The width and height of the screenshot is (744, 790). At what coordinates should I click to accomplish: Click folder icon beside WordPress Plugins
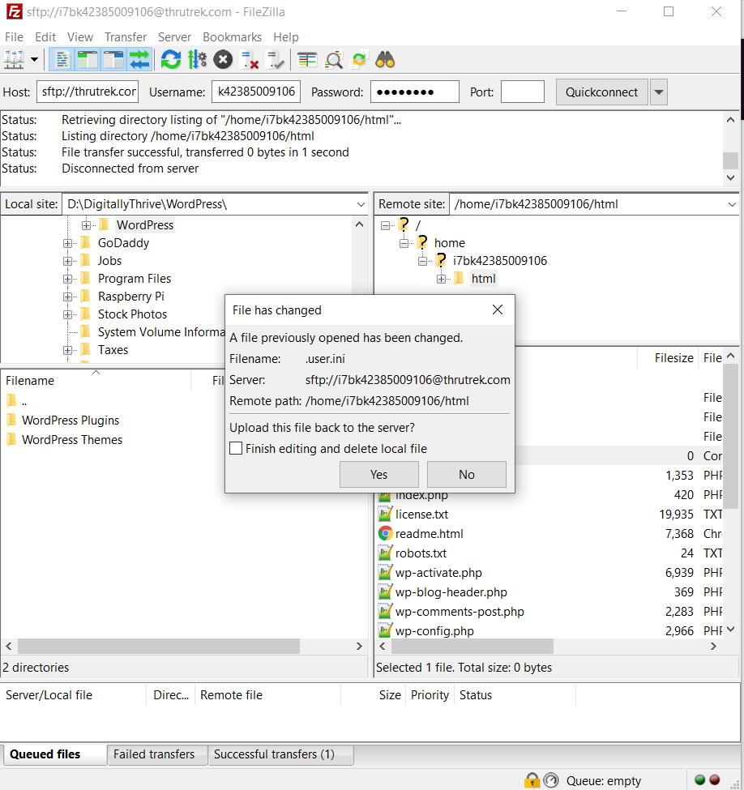click(11, 421)
